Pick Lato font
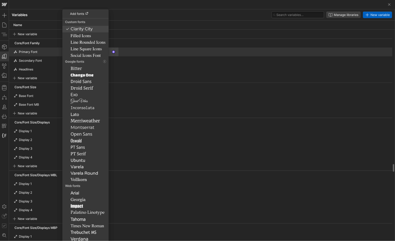This screenshot has height=241, width=395. [x=85, y=115]
